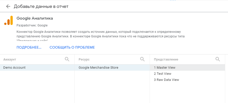The height and width of the screenshot is (103, 228).
Task: Click the Добавьте данные в отчет heading
Action: 41,7
